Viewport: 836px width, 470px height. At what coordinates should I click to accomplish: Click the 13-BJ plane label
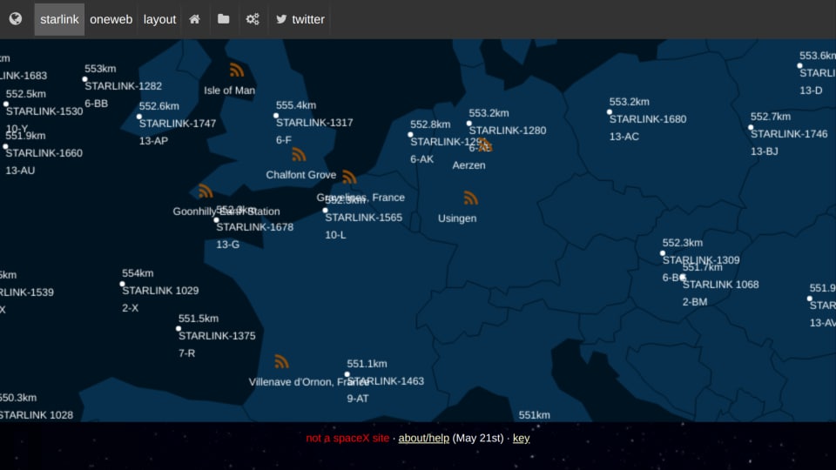click(x=764, y=151)
